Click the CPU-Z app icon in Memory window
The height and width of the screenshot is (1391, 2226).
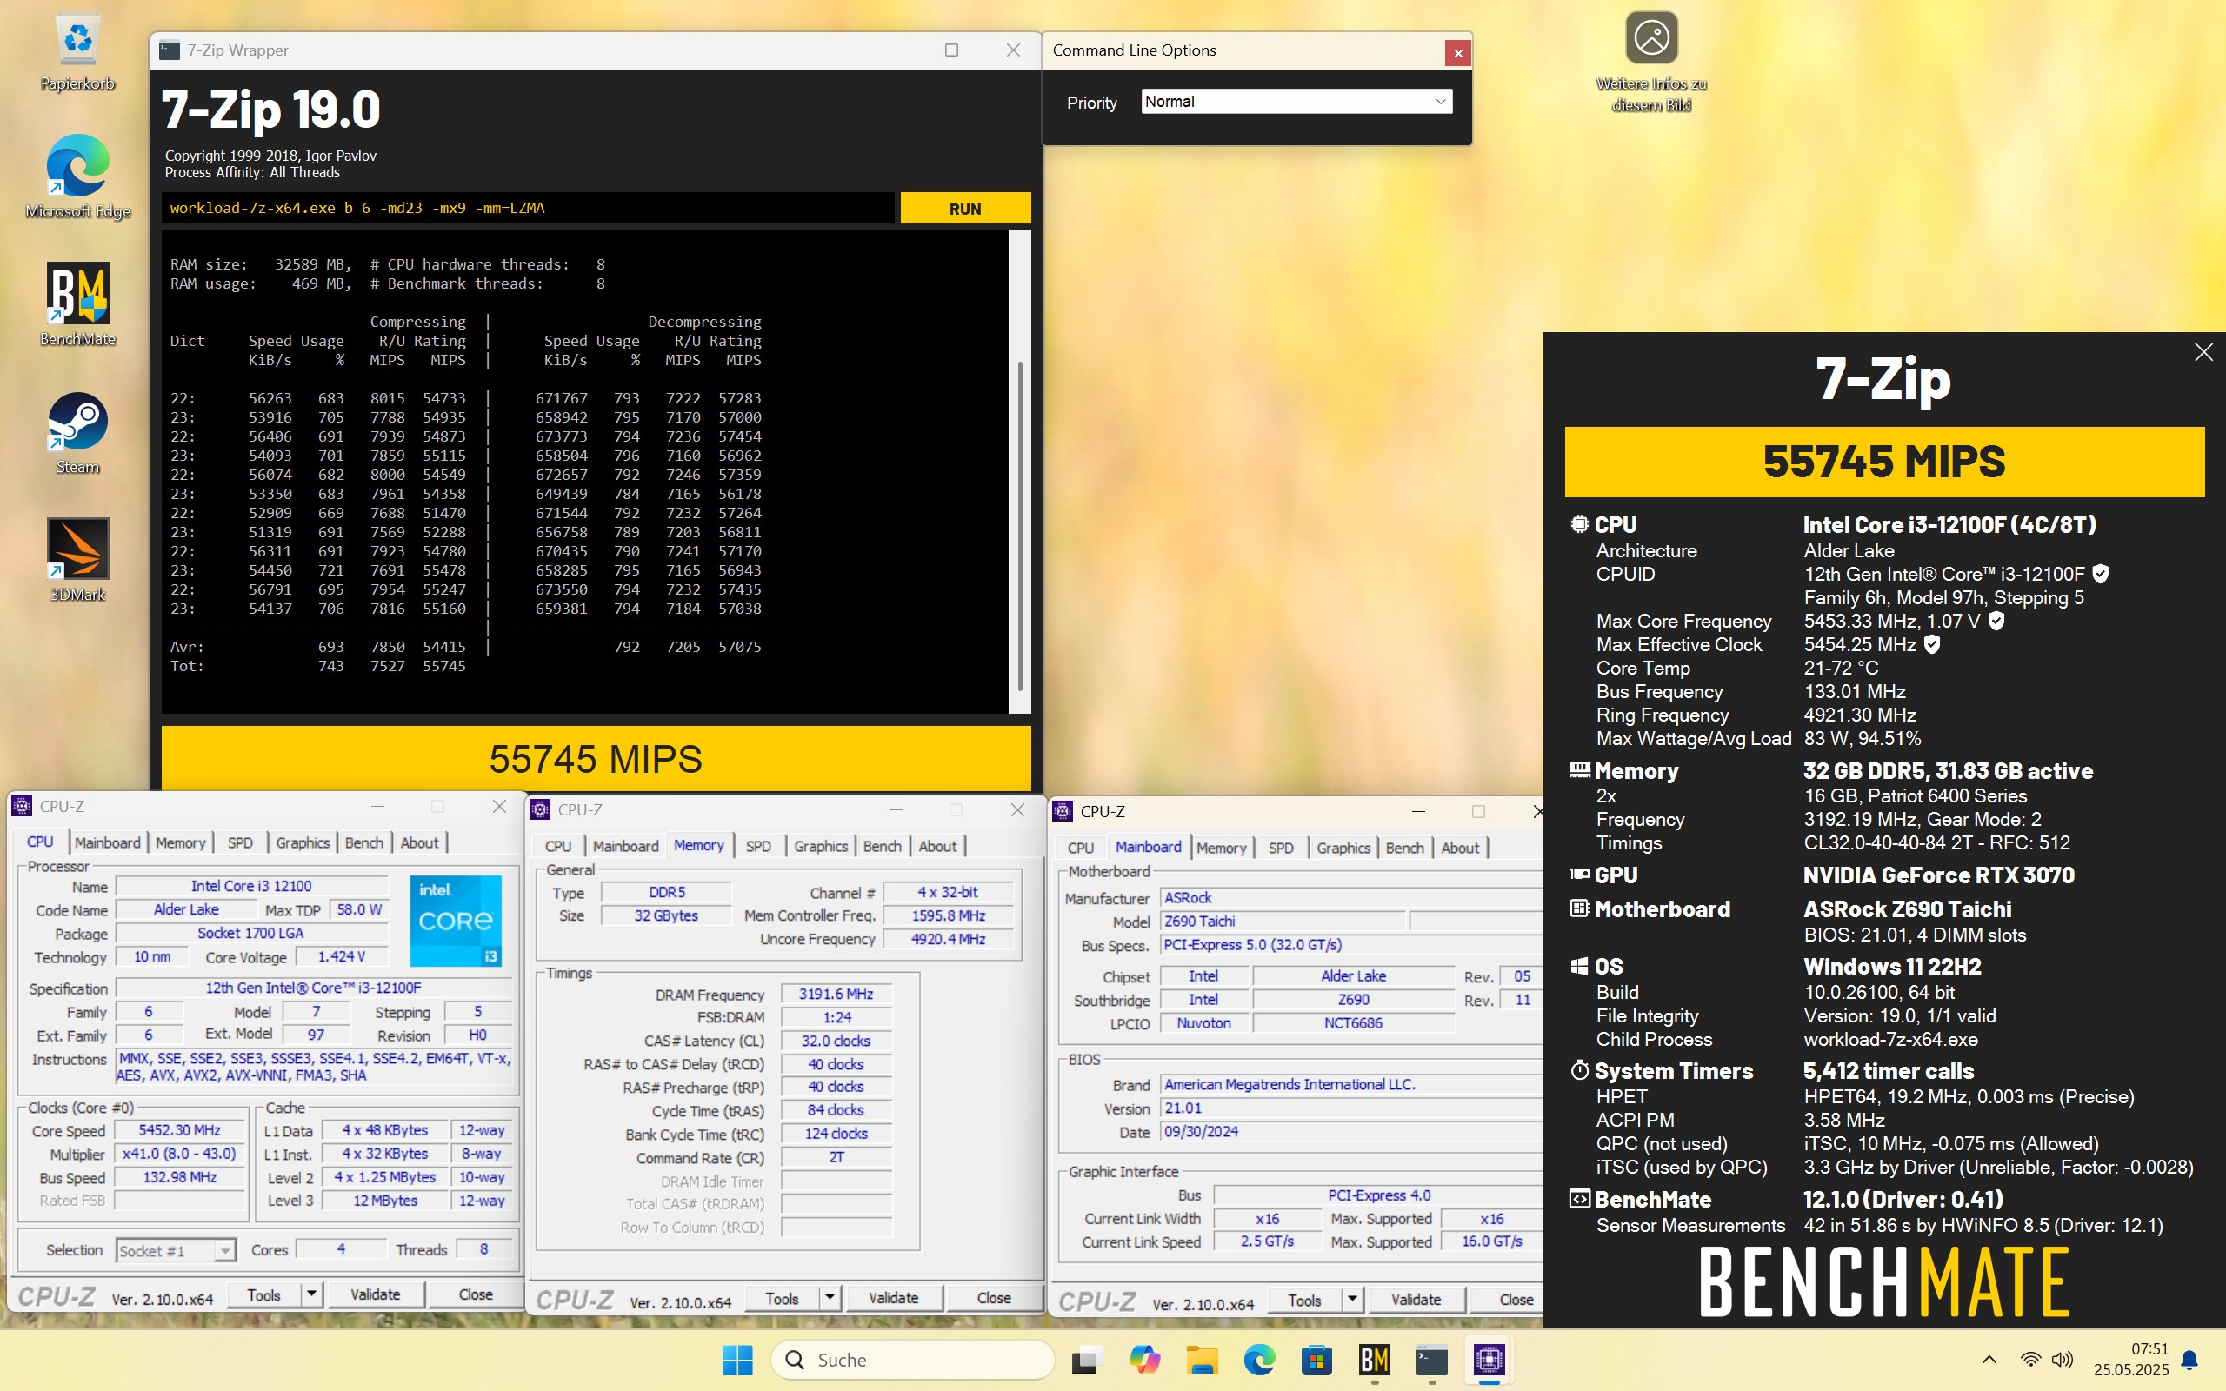(541, 809)
